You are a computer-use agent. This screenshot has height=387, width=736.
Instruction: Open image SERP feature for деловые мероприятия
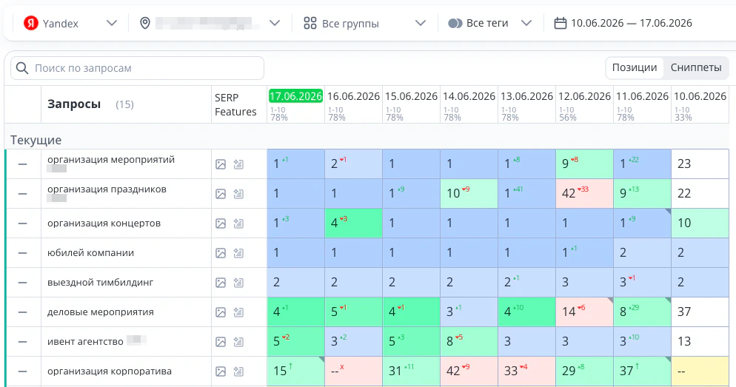tap(221, 312)
